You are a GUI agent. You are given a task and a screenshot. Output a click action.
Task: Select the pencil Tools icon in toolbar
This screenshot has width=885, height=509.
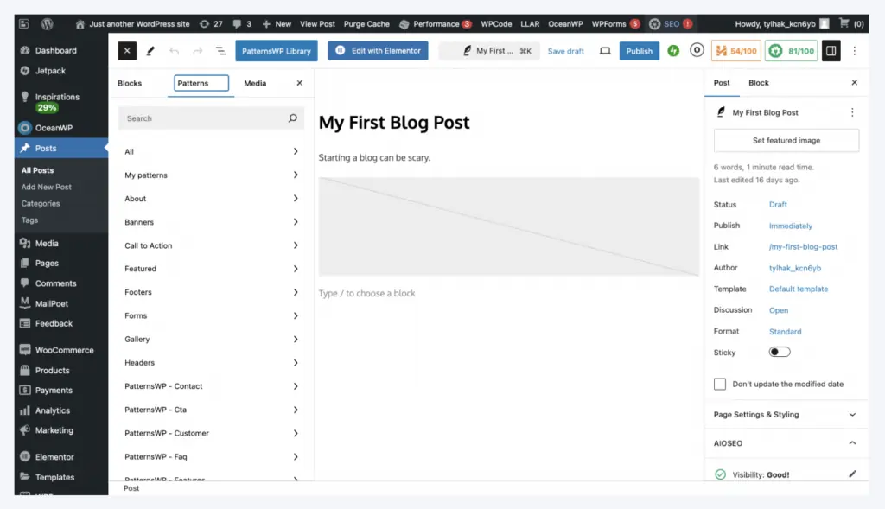pos(150,51)
